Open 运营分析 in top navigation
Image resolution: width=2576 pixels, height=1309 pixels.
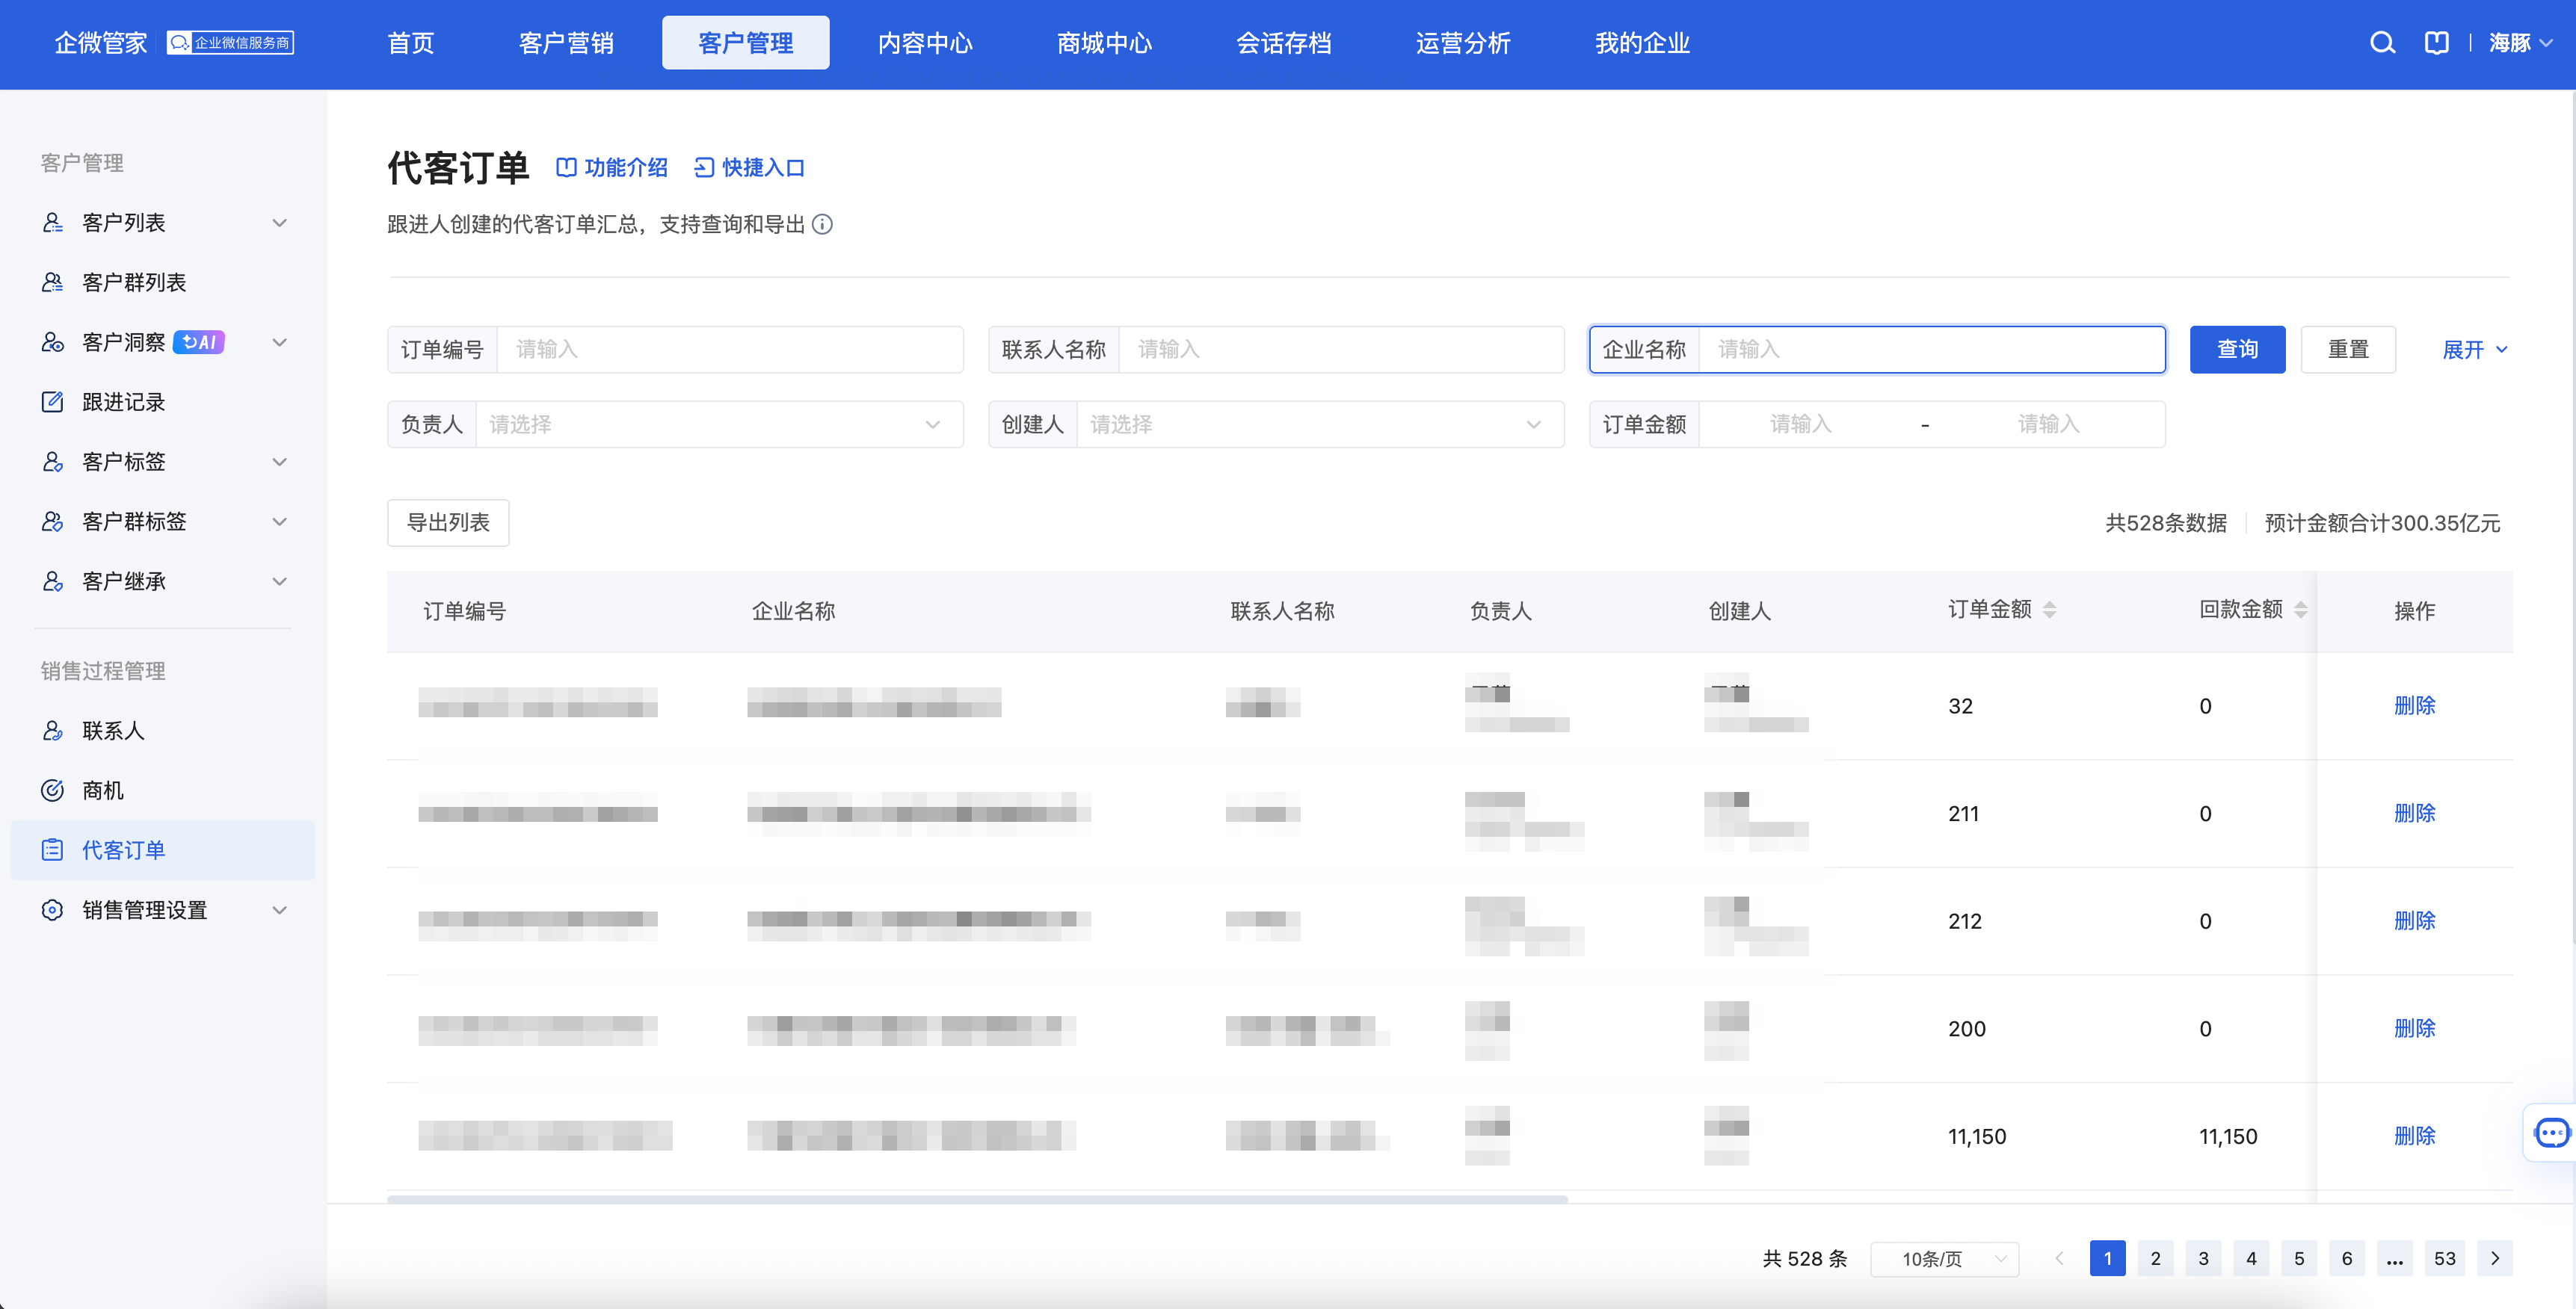pos(1463,43)
